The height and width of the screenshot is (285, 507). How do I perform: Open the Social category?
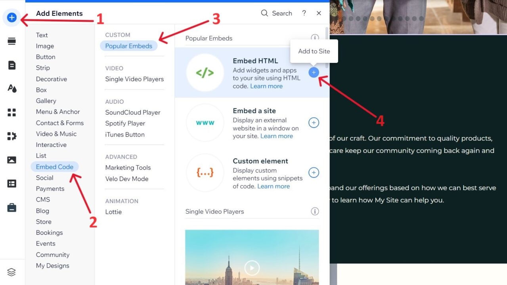pos(44,178)
